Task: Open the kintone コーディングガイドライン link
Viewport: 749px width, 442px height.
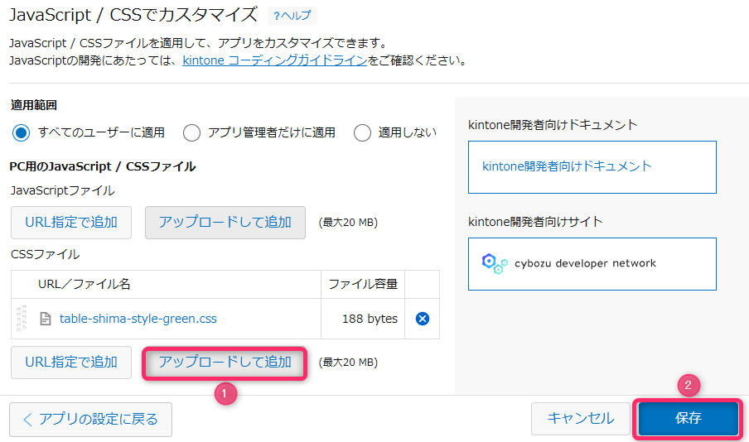Action: point(274,60)
